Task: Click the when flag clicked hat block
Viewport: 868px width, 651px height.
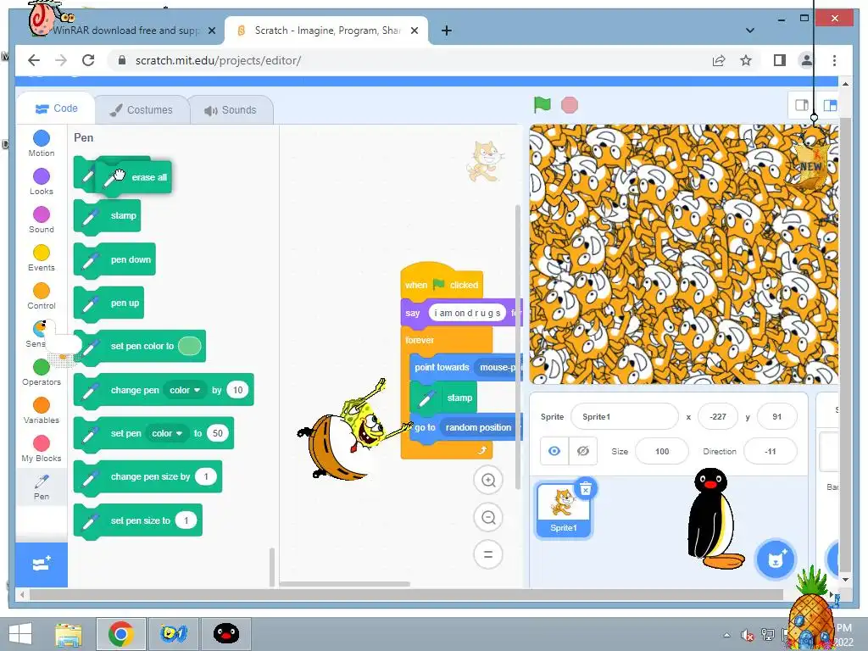Action: (442, 284)
